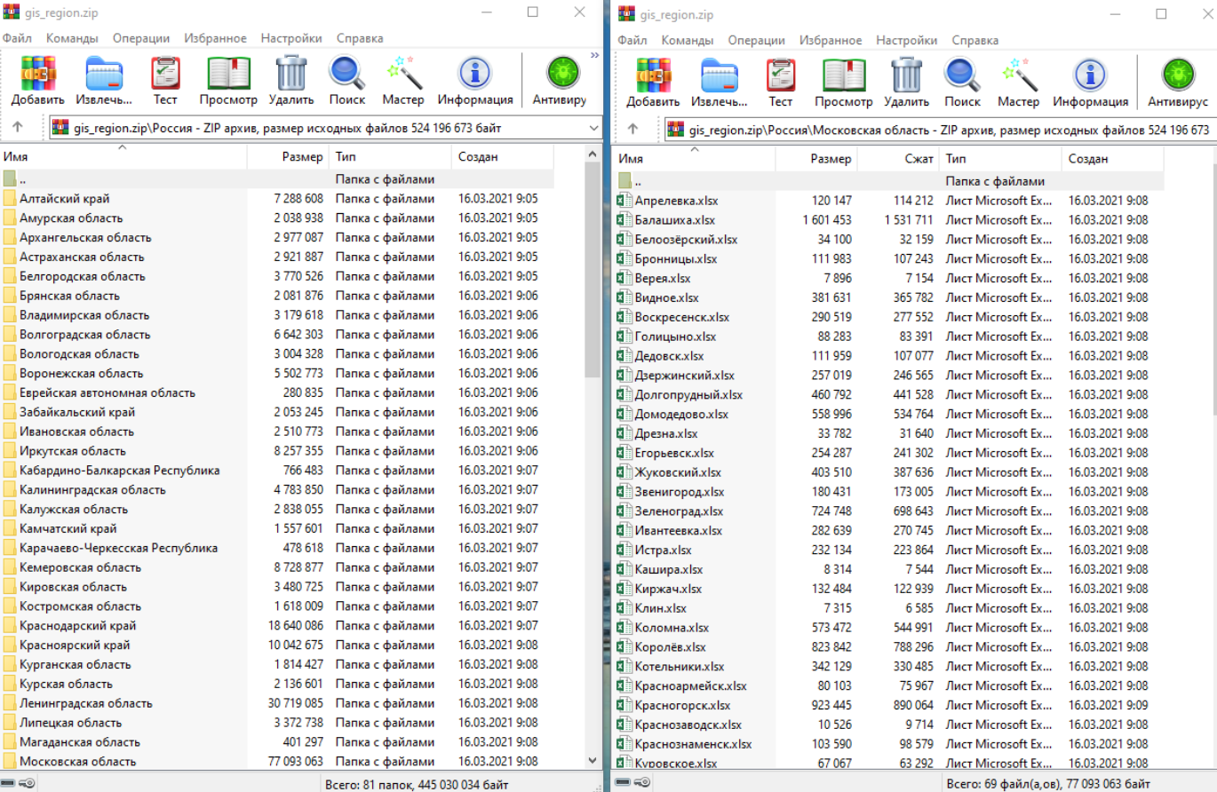Sort by Имя column in left window
The height and width of the screenshot is (792, 1217).
tap(123, 157)
